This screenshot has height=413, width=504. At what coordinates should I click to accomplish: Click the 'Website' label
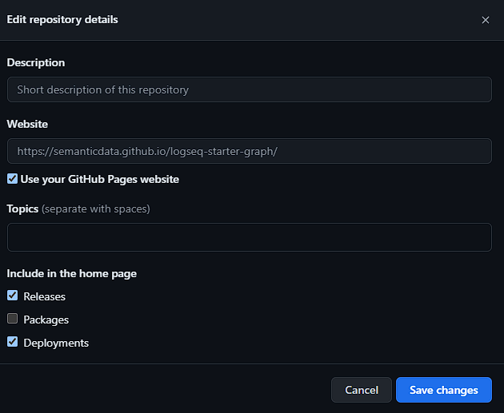[27, 124]
